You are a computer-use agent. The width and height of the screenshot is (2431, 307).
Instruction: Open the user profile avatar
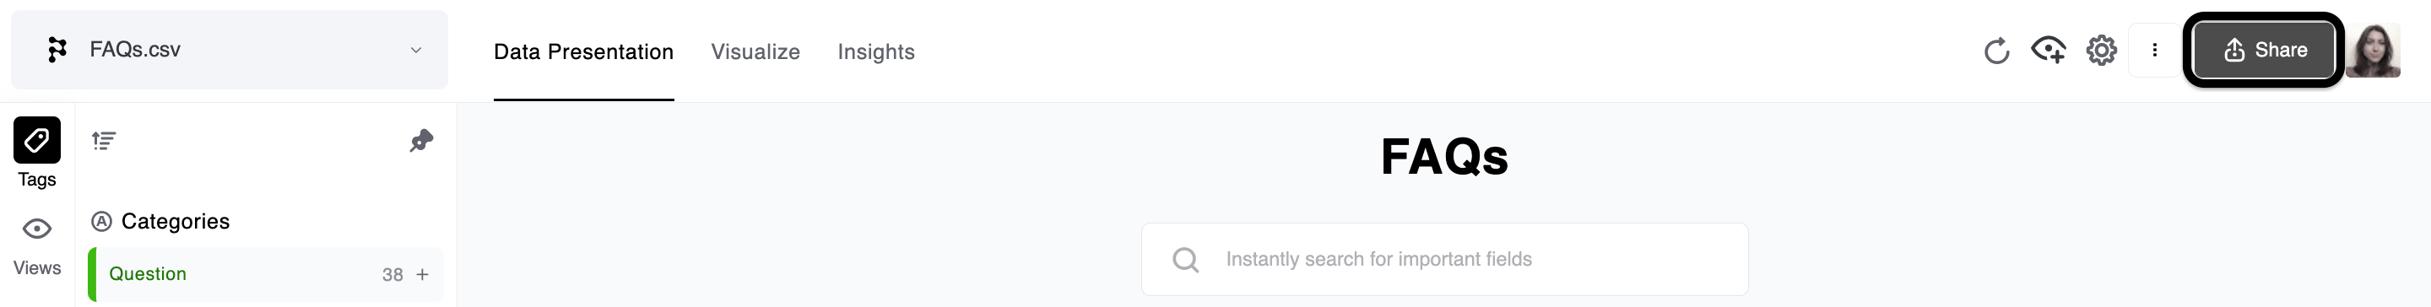click(x=2373, y=51)
